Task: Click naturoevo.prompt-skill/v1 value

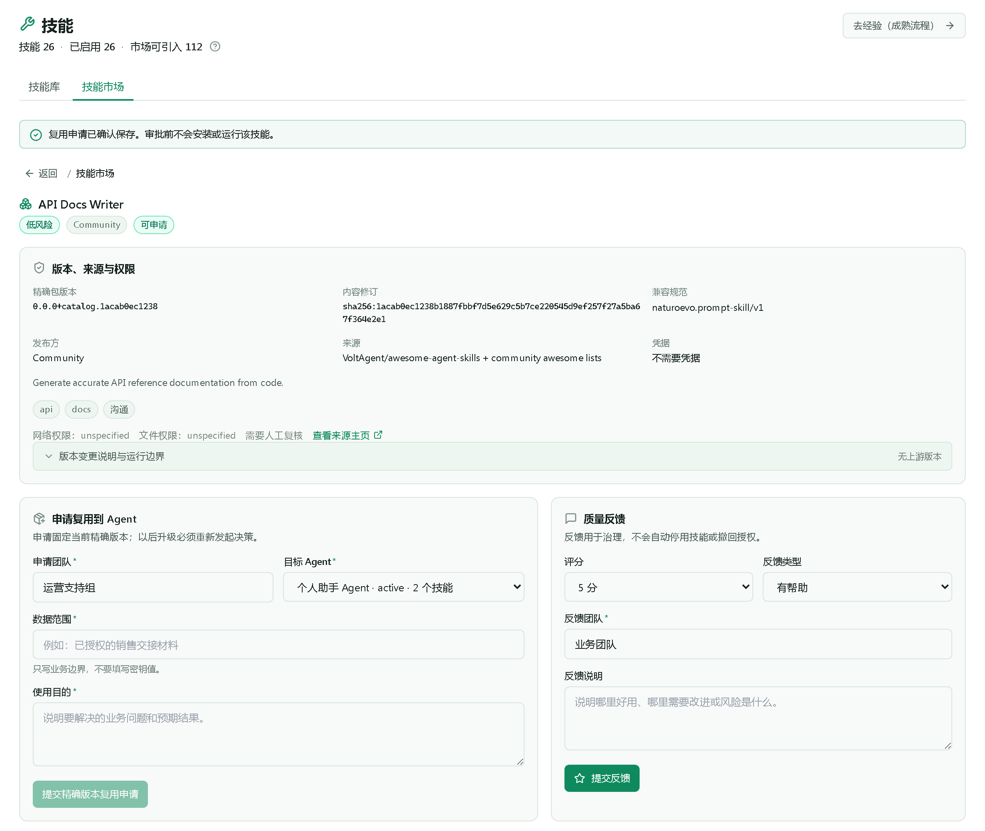Action: (708, 308)
